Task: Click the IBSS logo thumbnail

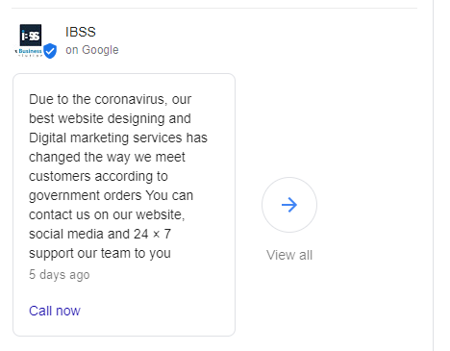Action: 31,35
